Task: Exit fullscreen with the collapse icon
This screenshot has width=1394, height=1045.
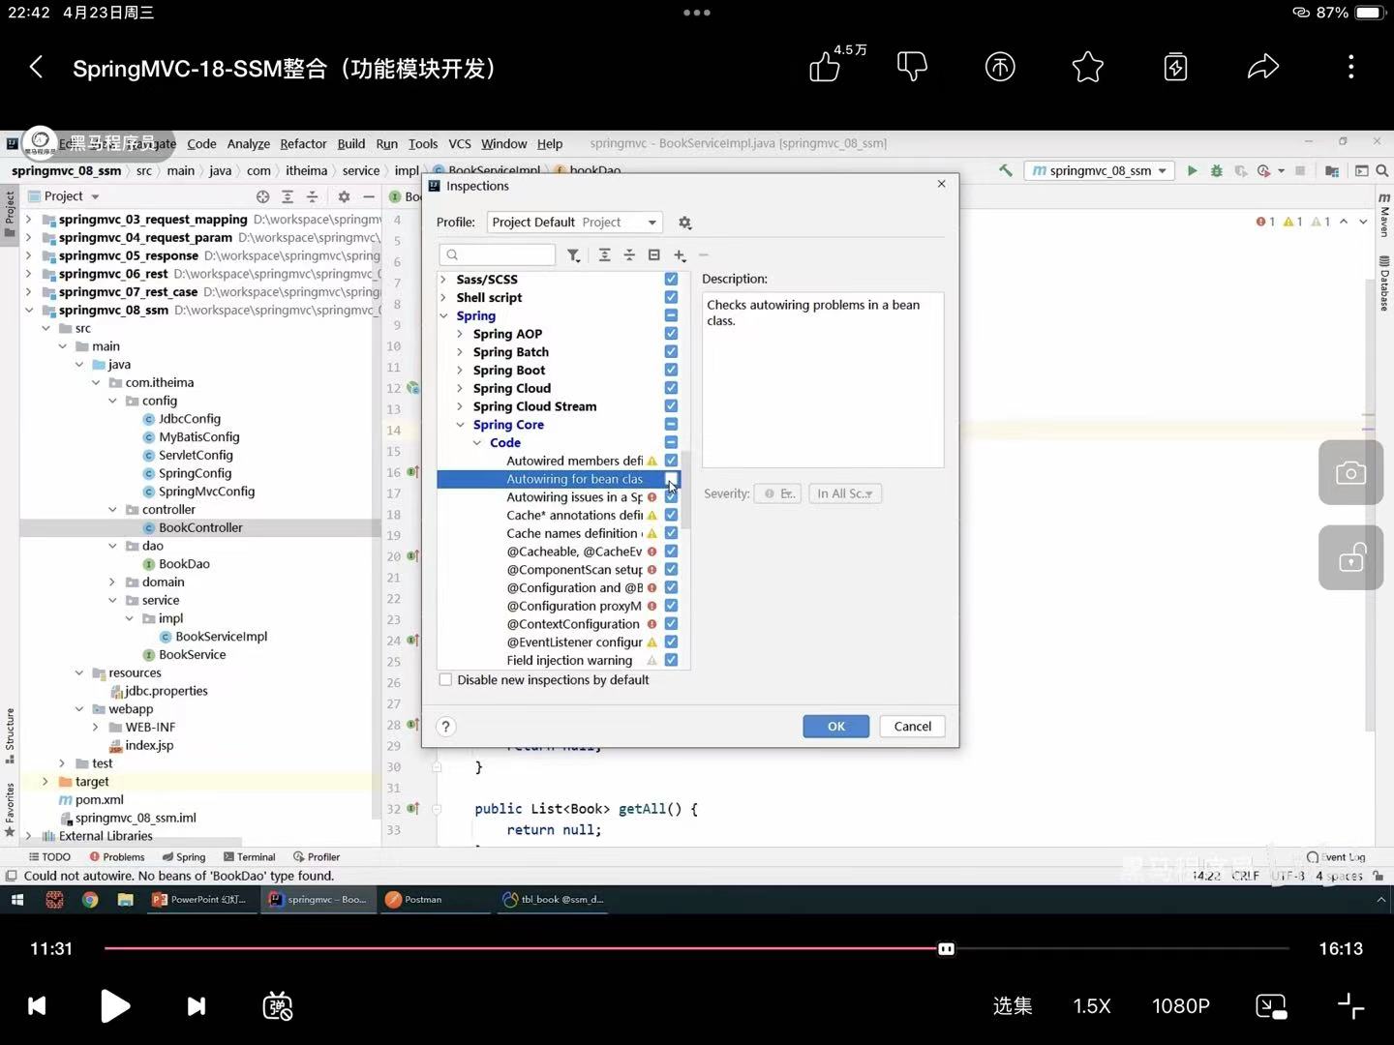Action: tap(1350, 1006)
